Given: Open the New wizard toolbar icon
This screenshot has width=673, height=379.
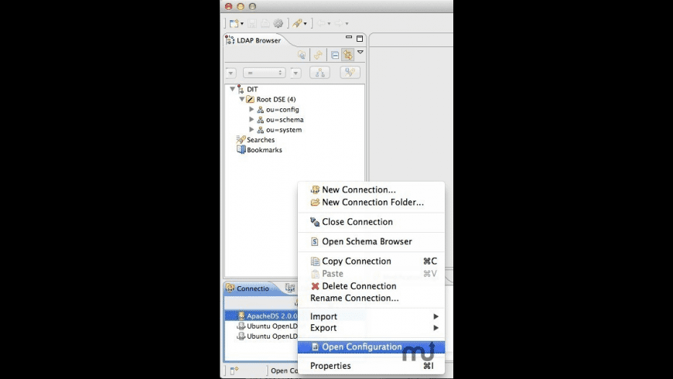Looking at the screenshot, I should click(234, 24).
